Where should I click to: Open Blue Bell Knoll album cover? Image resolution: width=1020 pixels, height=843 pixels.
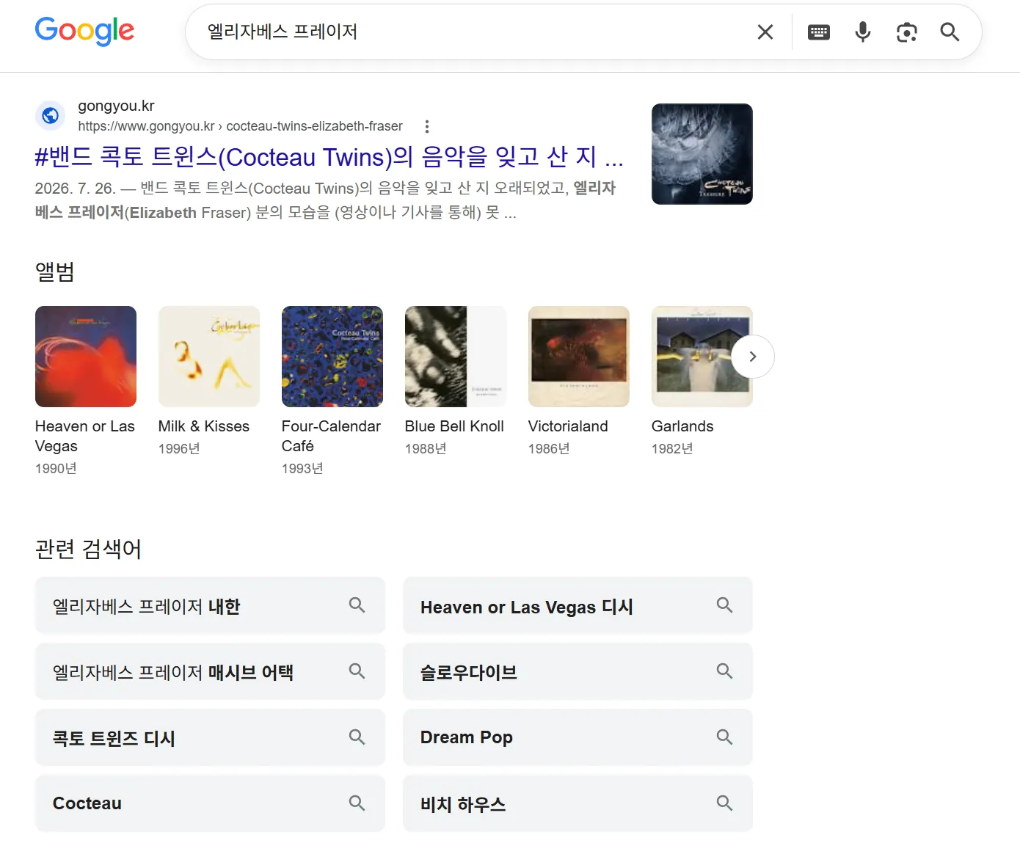coord(456,357)
